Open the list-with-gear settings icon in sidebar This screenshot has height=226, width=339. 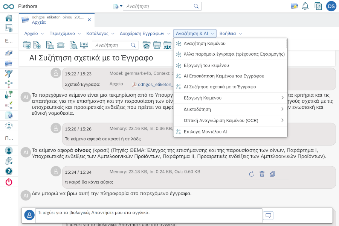click(9, 28)
